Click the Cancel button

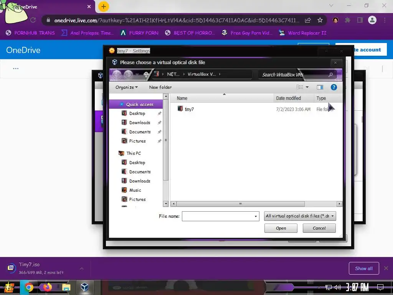319,228
